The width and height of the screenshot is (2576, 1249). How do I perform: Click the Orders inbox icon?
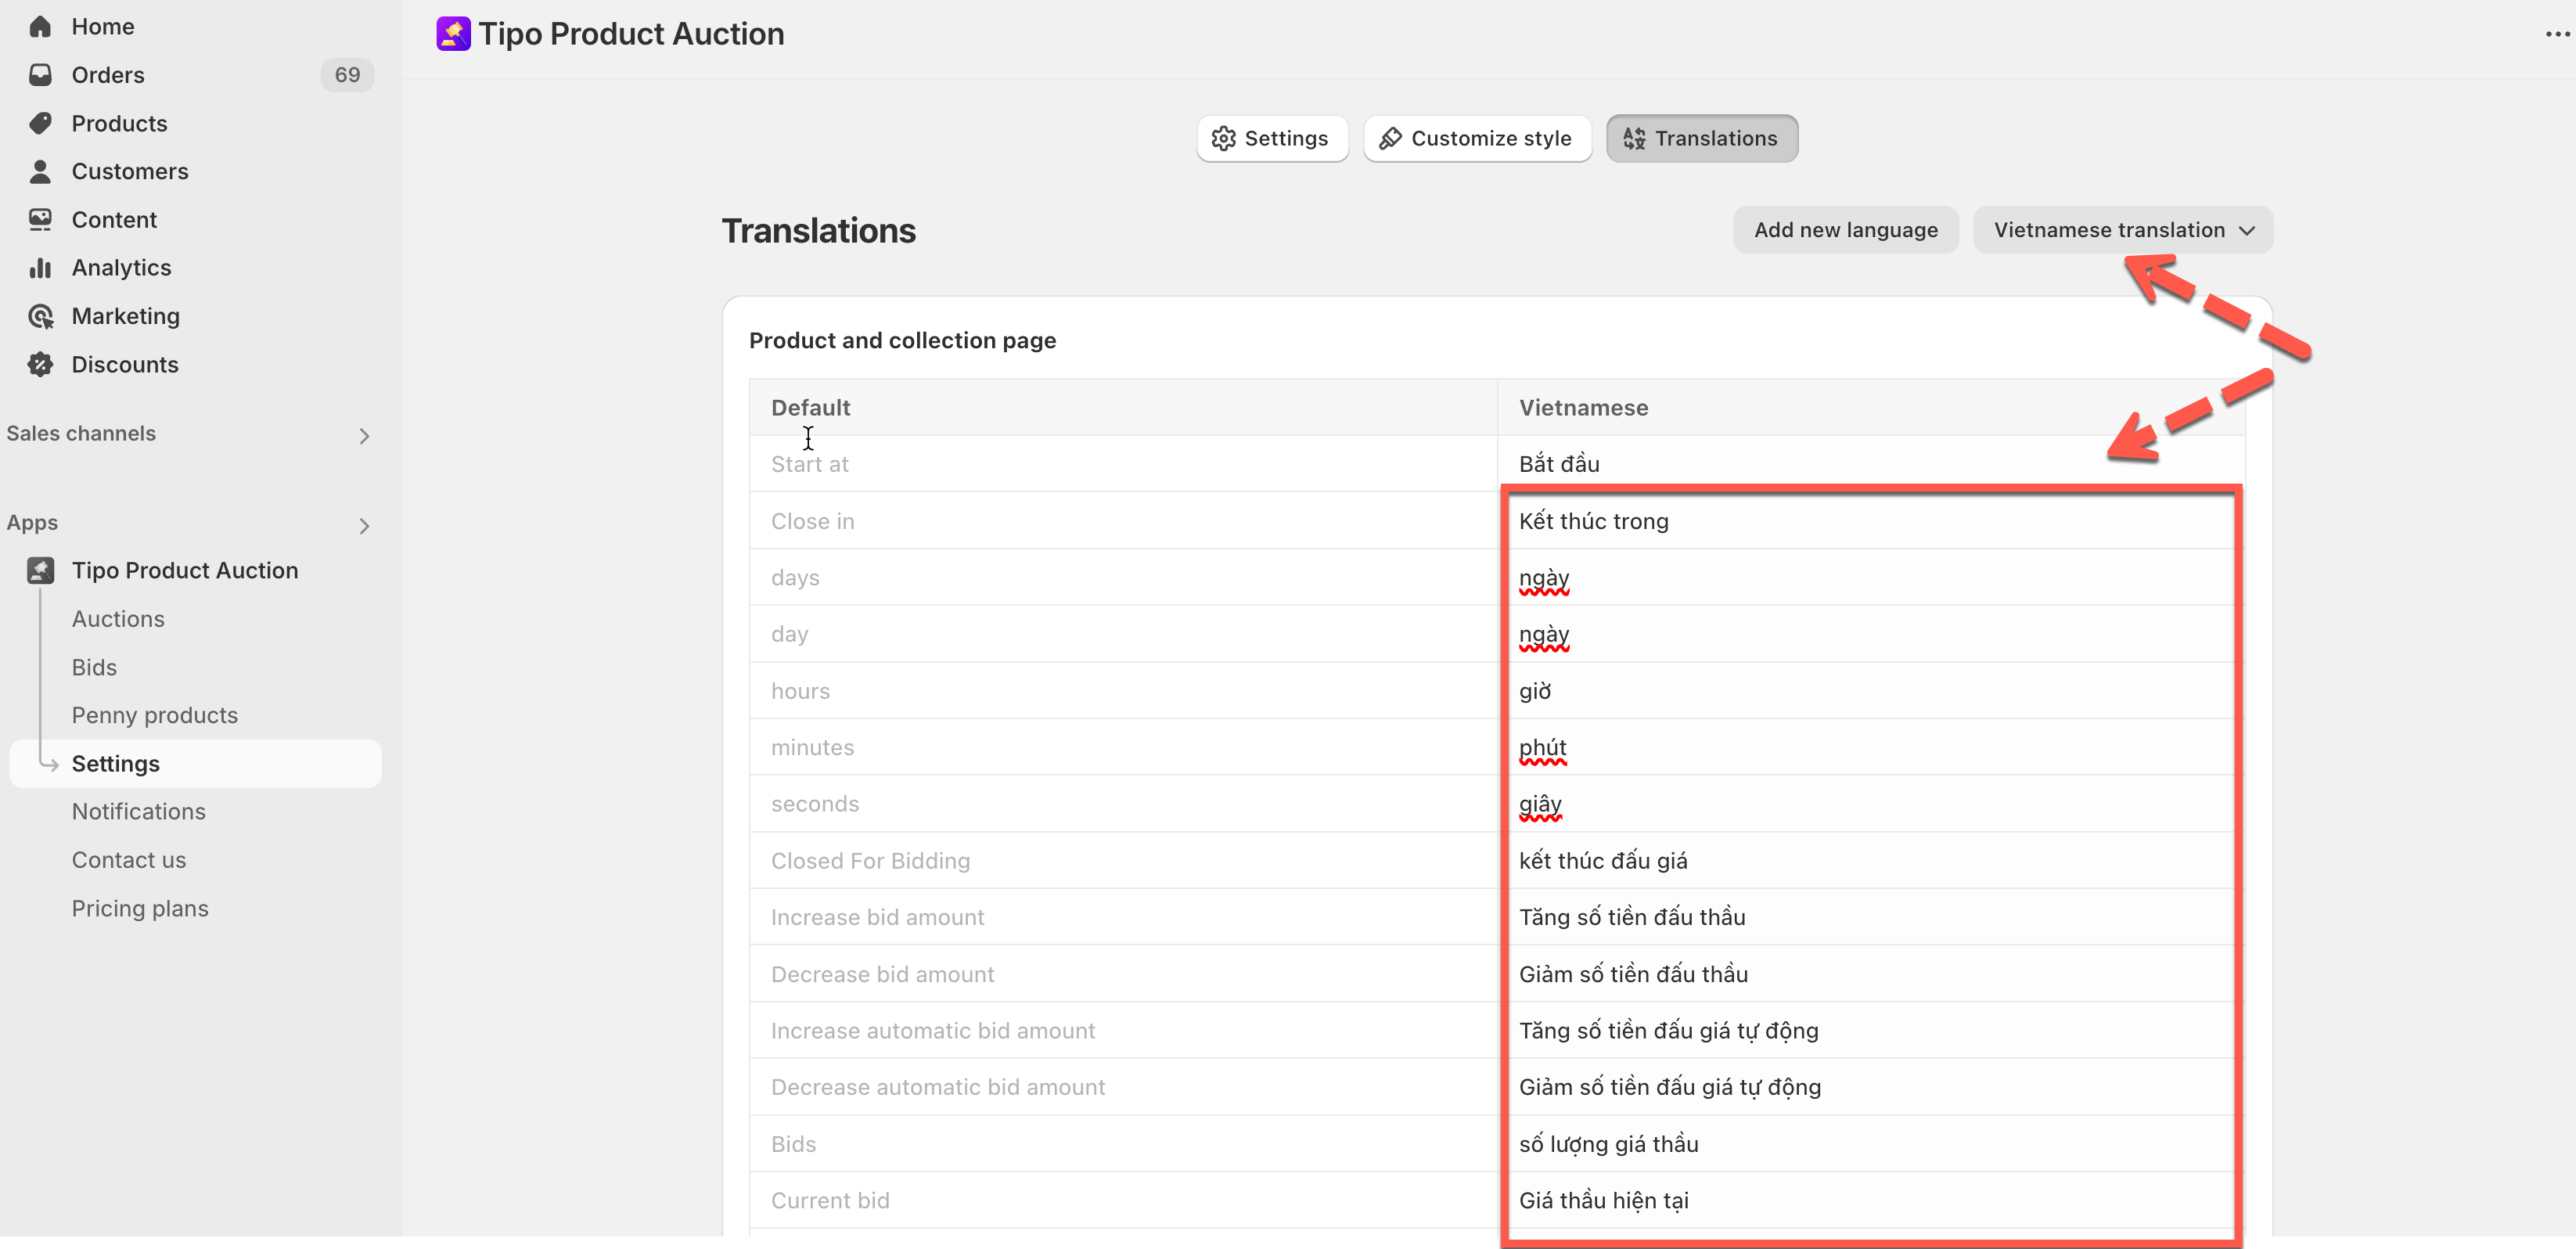coord(40,75)
